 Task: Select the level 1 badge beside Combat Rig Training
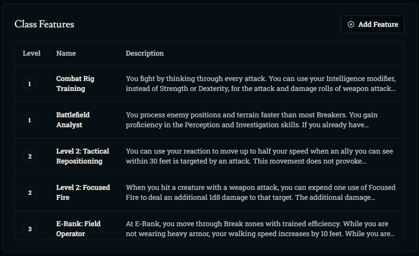[30, 84]
